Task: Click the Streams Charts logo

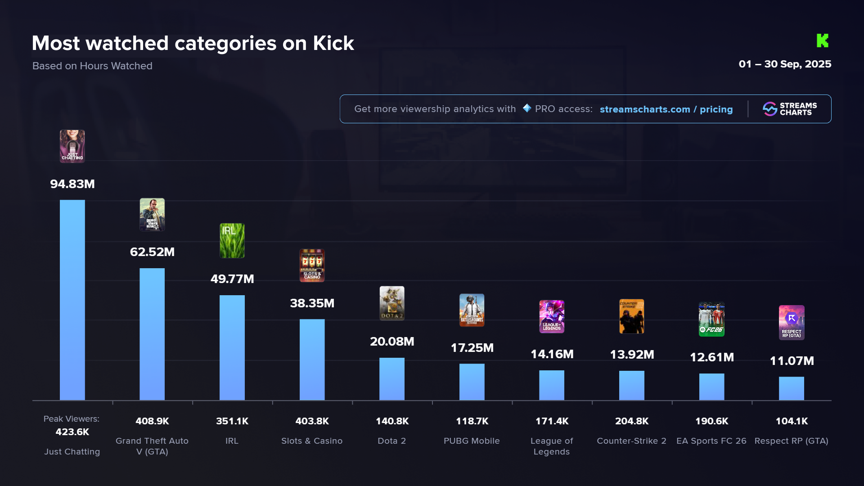Action: [790, 109]
